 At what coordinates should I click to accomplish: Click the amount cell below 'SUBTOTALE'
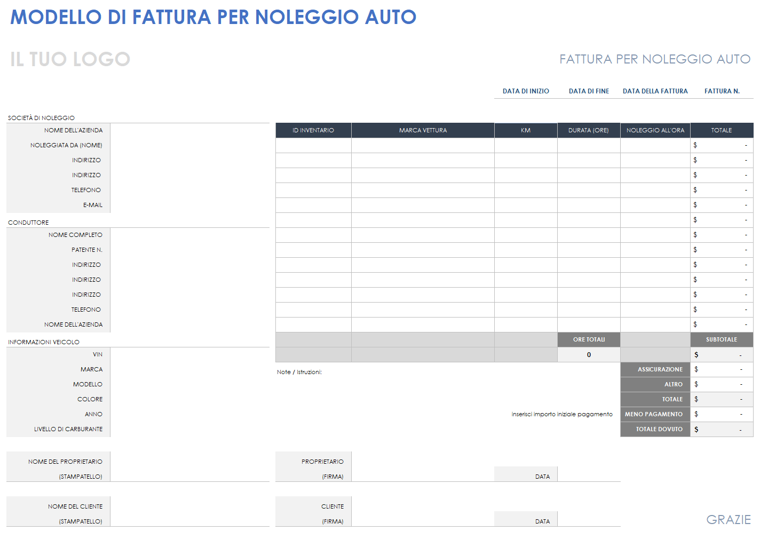pos(722,354)
